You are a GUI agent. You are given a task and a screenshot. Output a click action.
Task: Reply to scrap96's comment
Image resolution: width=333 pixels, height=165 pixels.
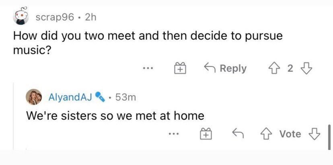[x=226, y=68]
